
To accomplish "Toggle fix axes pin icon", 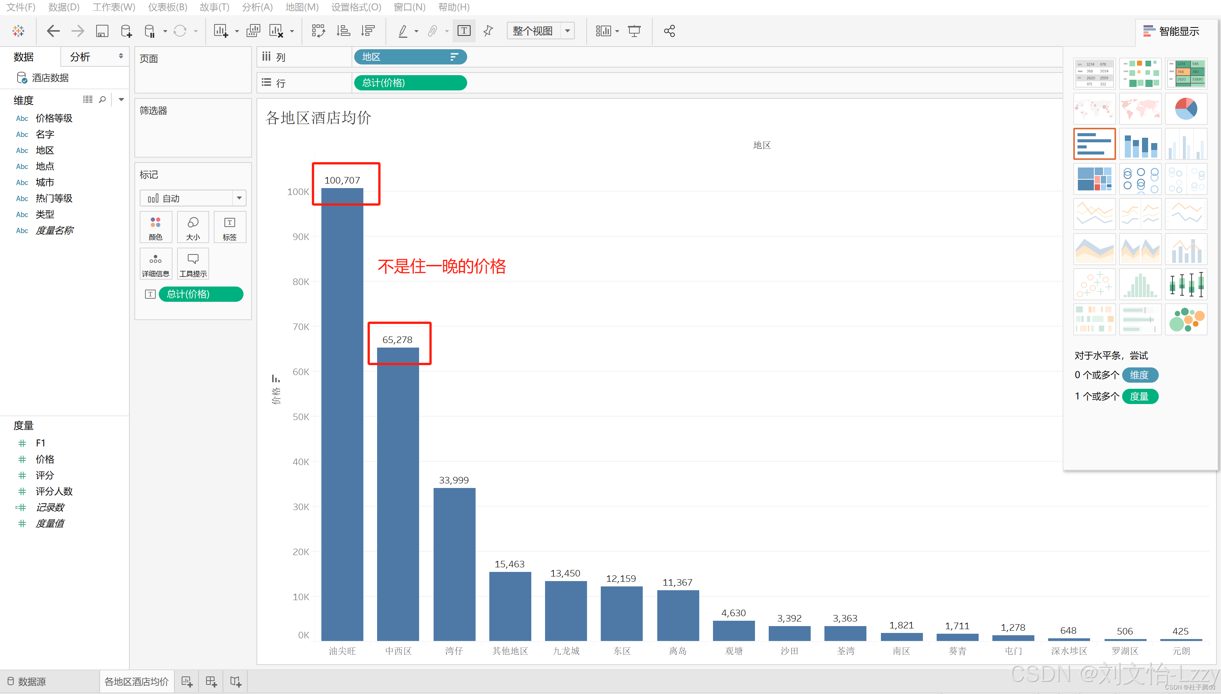I will pos(488,31).
